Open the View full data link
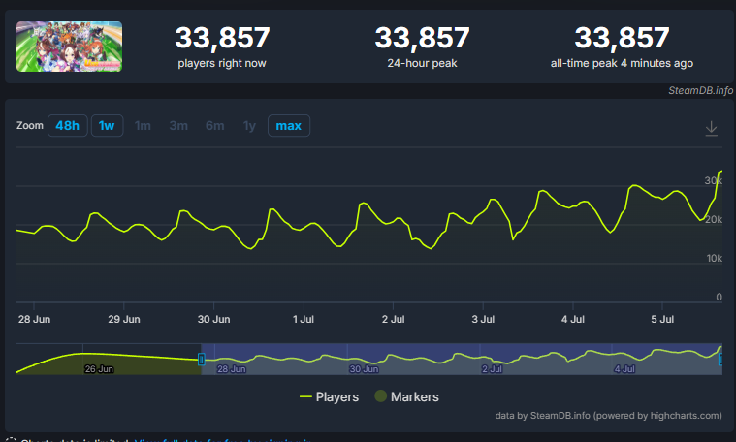Image resolution: width=736 pixels, height=442 pixels. (223, 440)
